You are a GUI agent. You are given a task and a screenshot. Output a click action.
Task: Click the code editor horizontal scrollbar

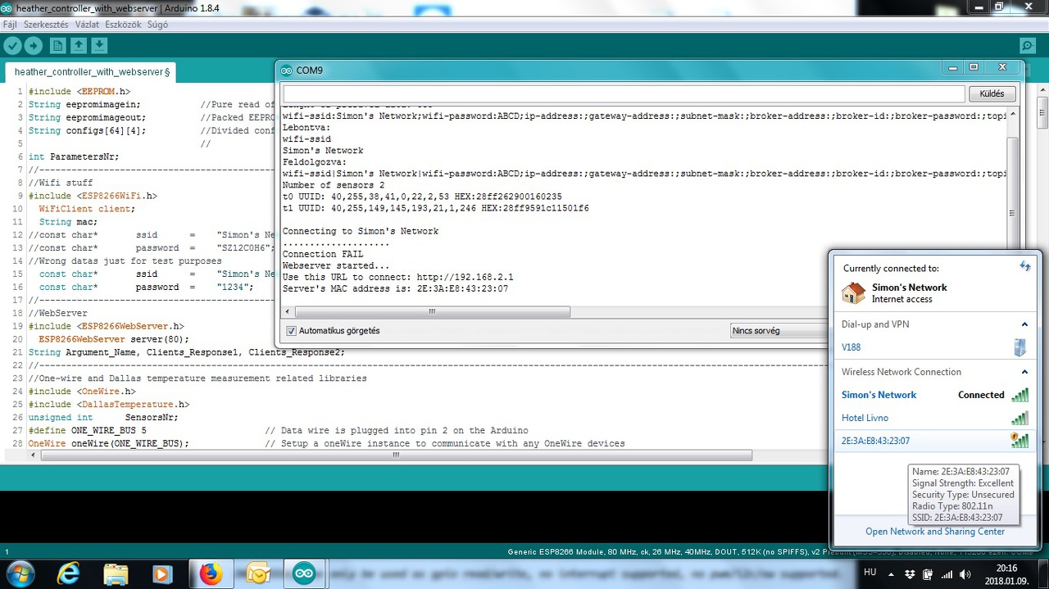(x=395, y=455)
